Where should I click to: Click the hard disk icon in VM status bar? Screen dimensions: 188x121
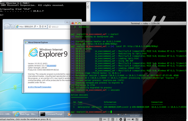(x=125, y=119)
